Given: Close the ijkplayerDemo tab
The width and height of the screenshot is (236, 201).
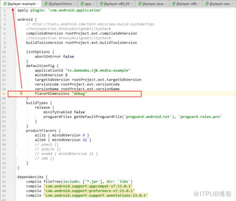Looking at the screenshot, I should click(74, 4).
